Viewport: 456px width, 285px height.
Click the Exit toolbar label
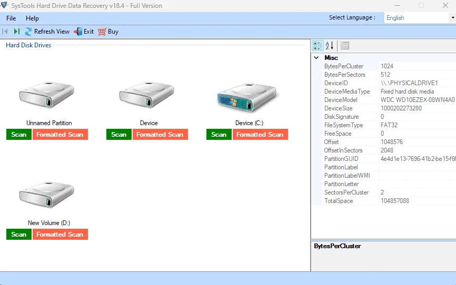click(88, 32)
